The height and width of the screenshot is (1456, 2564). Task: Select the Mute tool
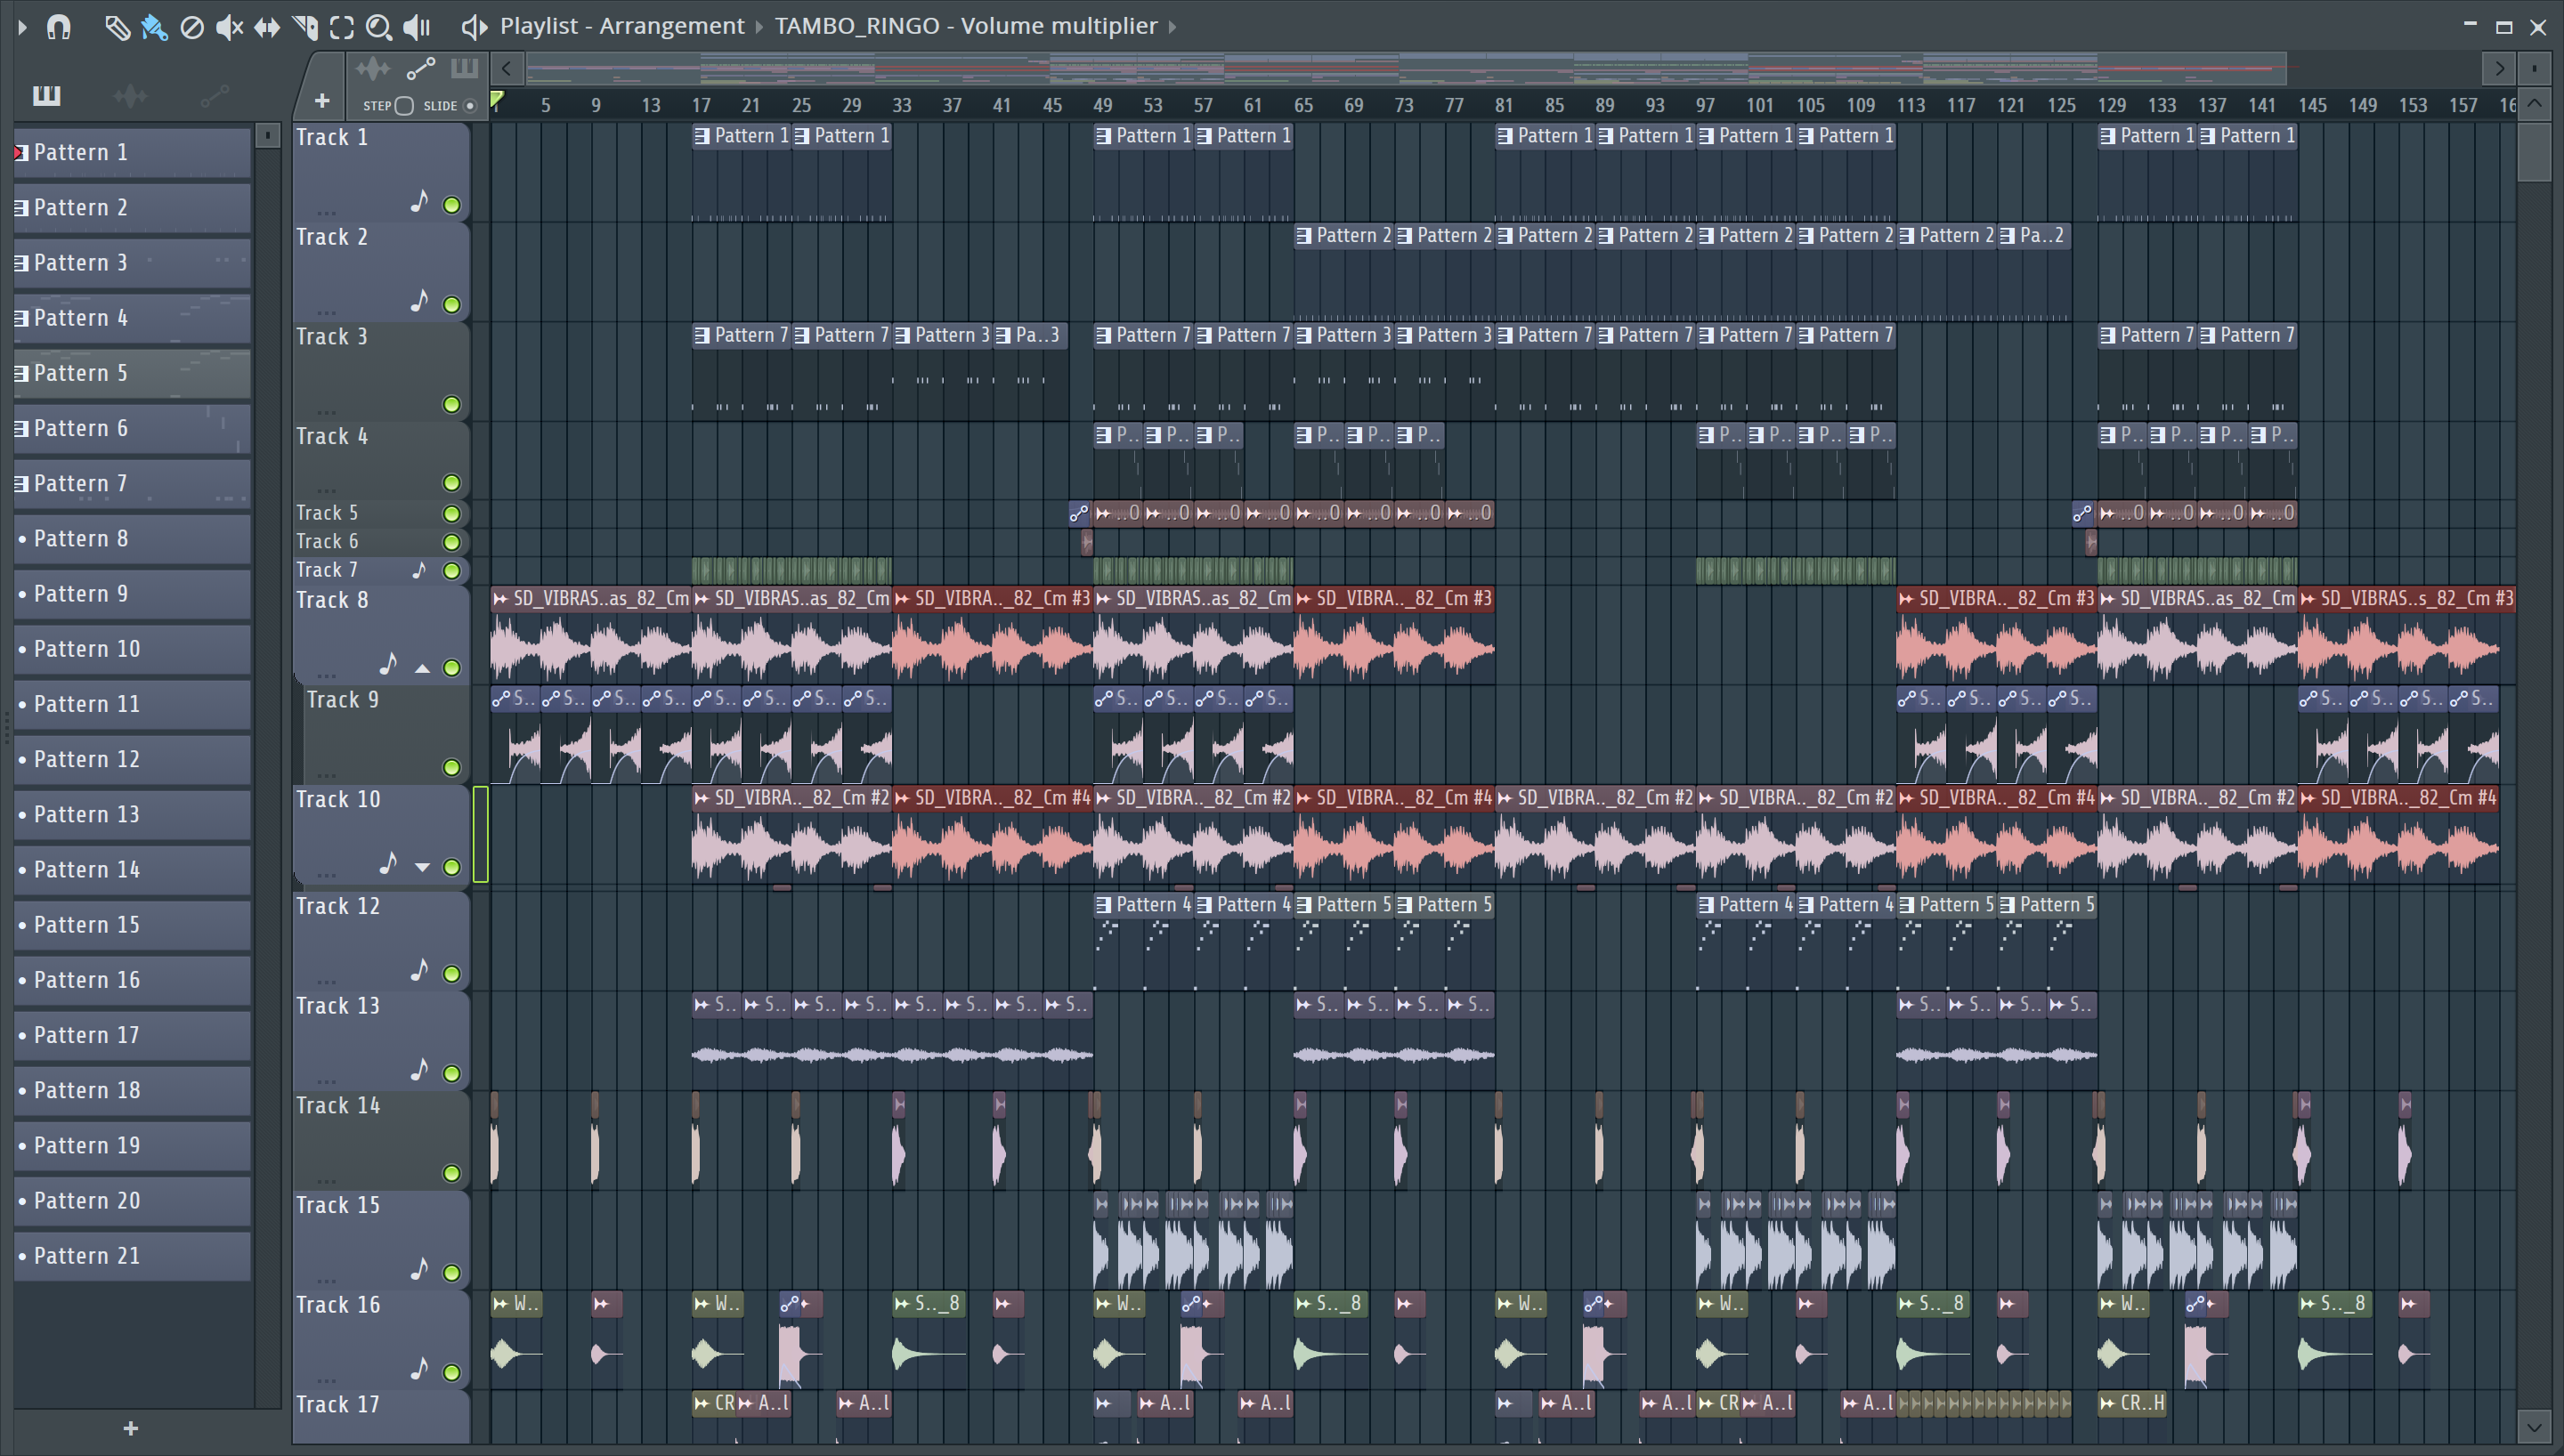(x=230, y=27)
